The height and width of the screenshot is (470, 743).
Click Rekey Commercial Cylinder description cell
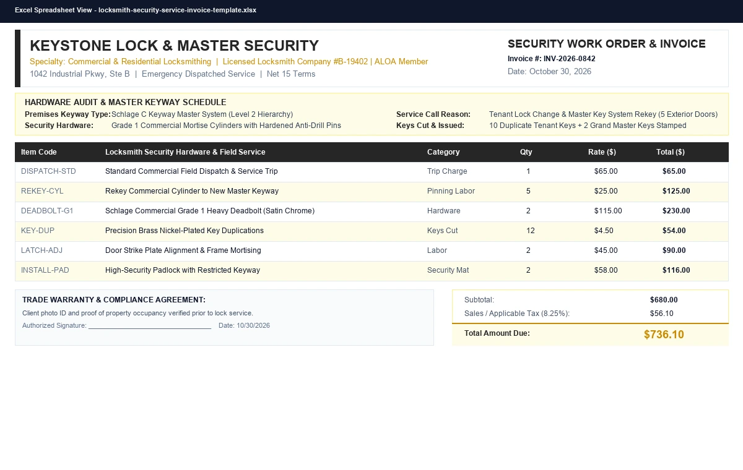pos(192,191)
